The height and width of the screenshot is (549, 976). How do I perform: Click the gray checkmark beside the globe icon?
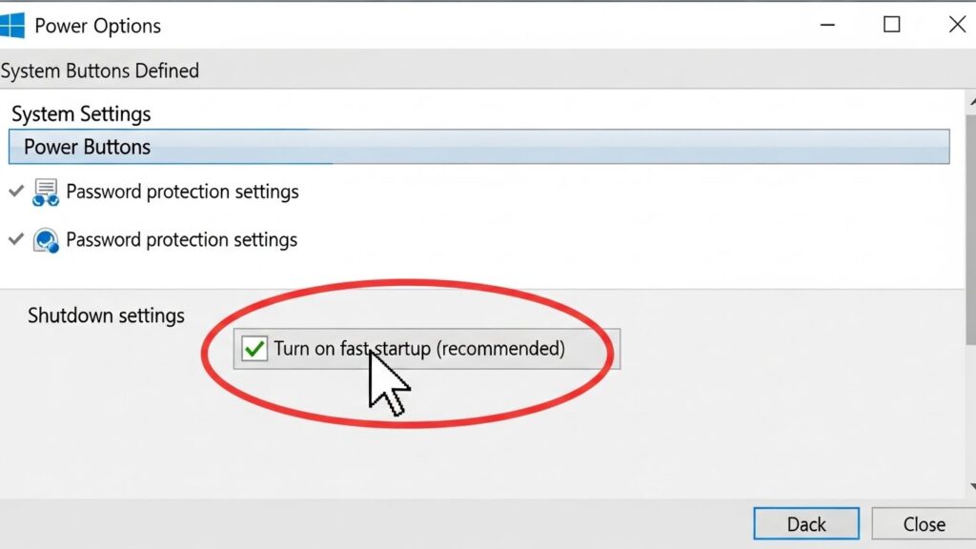click(x=15, y=239)
